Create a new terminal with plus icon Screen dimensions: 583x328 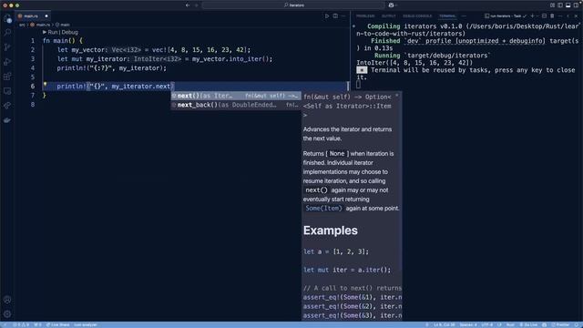click(532, 16)
